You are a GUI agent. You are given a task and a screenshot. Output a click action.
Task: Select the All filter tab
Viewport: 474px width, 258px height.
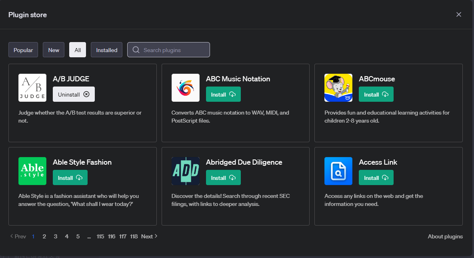[x=78, y=50]
